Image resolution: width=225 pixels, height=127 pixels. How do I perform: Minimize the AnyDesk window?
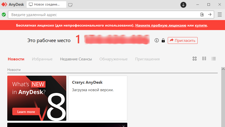pos(198,5)
